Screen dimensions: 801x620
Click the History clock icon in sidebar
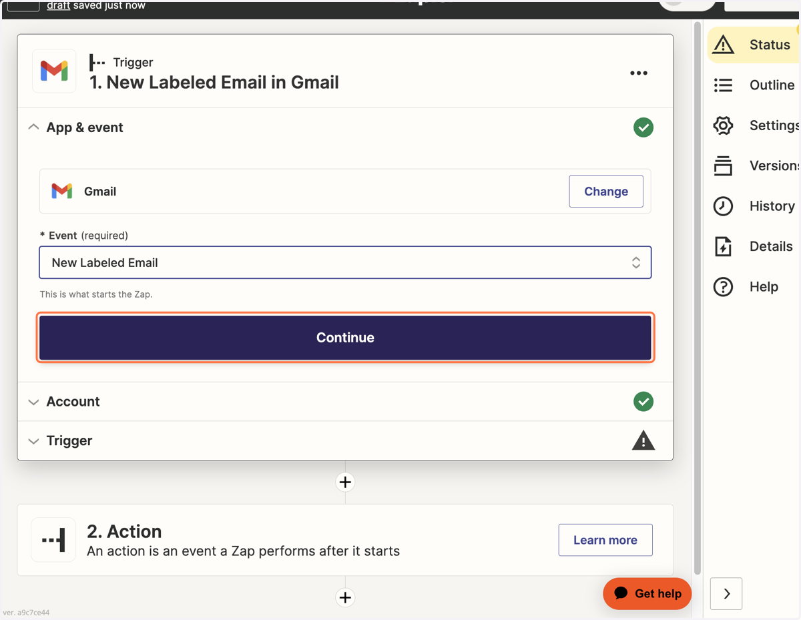(723, 206)
